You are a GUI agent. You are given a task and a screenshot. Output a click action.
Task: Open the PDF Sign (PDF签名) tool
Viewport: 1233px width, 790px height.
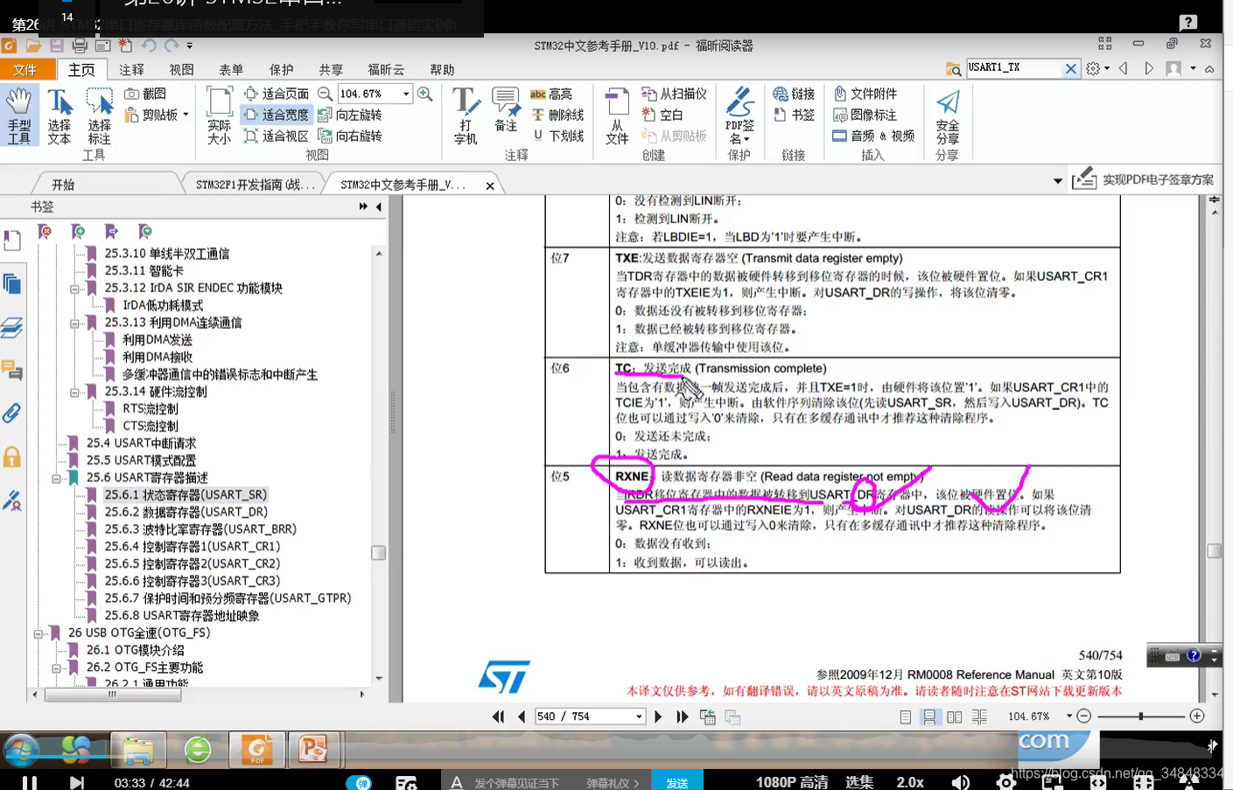(739, 115)
